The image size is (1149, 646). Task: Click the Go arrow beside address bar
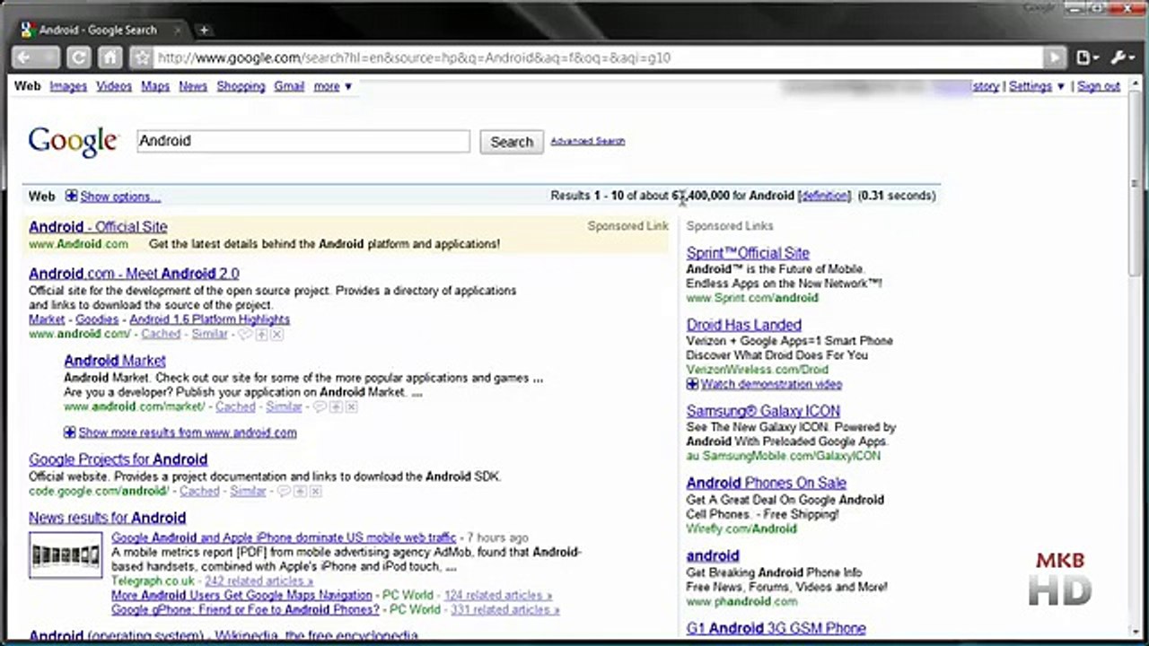(x=1055, y=57)
